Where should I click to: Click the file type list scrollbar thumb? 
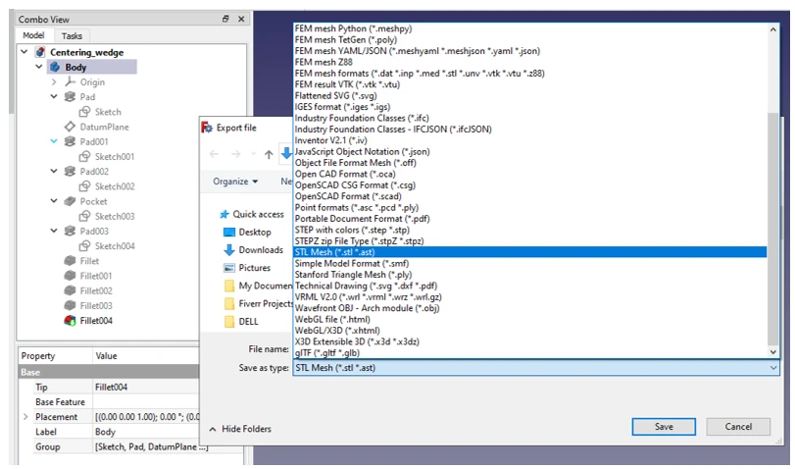pyautogui.click(x=772, y=228)
